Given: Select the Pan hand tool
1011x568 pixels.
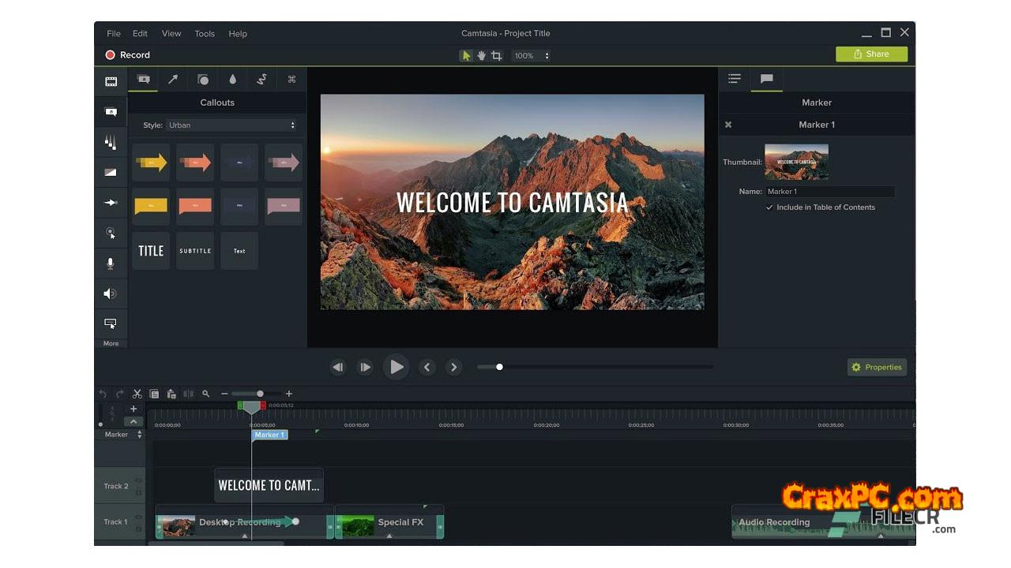Looking at the screenshot, I should 481,55.
